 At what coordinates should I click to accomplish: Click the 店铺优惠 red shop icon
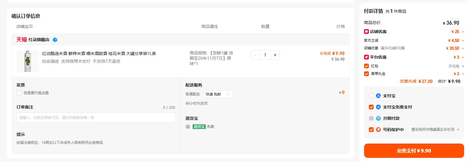(366, 32)
